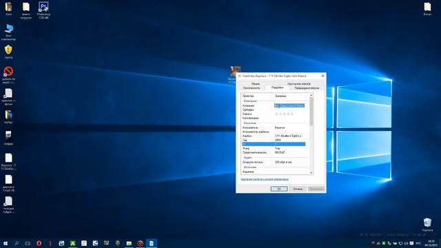This screenshot has width=441, height=248.
Task: Switch РУС input language indicator
Action: [x=418, y=243]
